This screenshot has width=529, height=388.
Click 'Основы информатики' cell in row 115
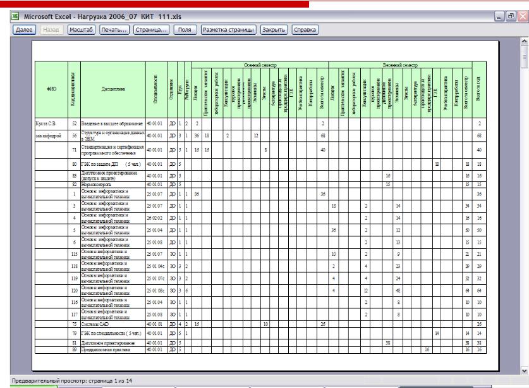(x=113, y=254)
